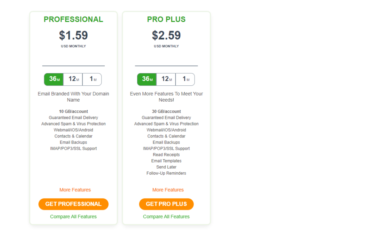This screenshot has width=371, height=233.
Task: Click the PROFESSIONAL plan heading
Action: click(x=73, y=20)
